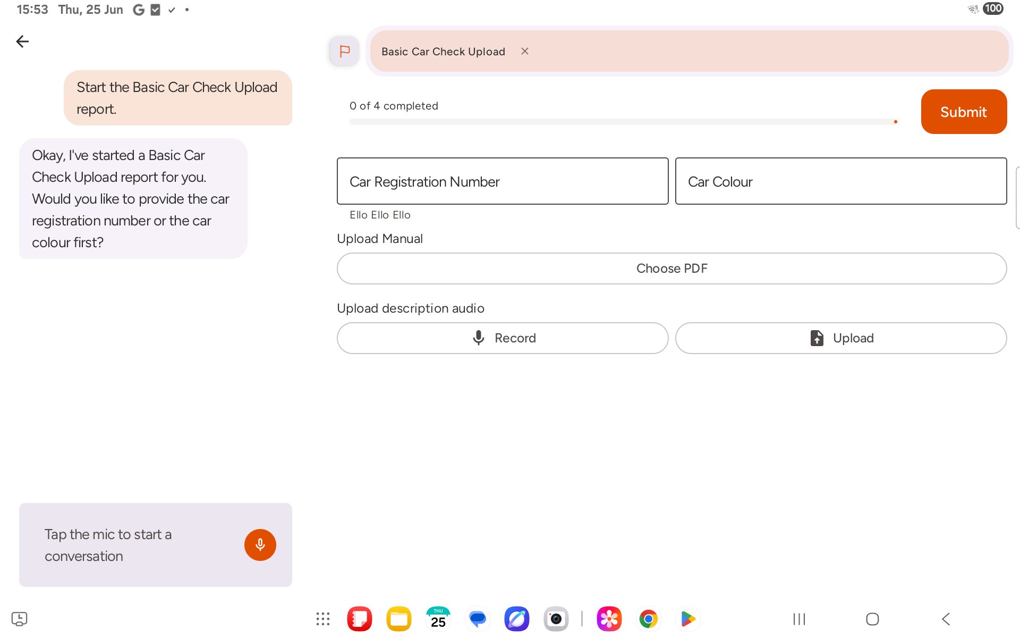This screenshot has width=1020, height=638.
Task: Tap the battery 100 indicator
Action: click(x=993, y=9)
